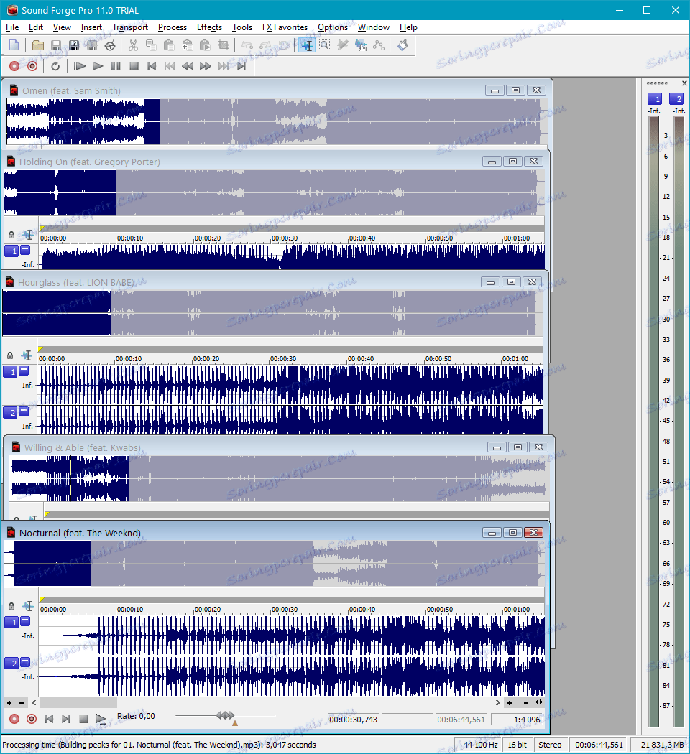Image resolution: width=690 pixels, height=754 pixels.
Task: Open the Effects menu
Action: click(209, 27)
